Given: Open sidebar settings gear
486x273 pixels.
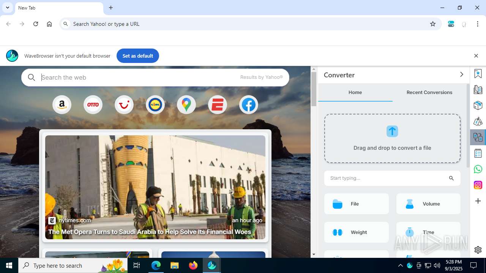Looking at the screenshot, I should tap(478, 250).
